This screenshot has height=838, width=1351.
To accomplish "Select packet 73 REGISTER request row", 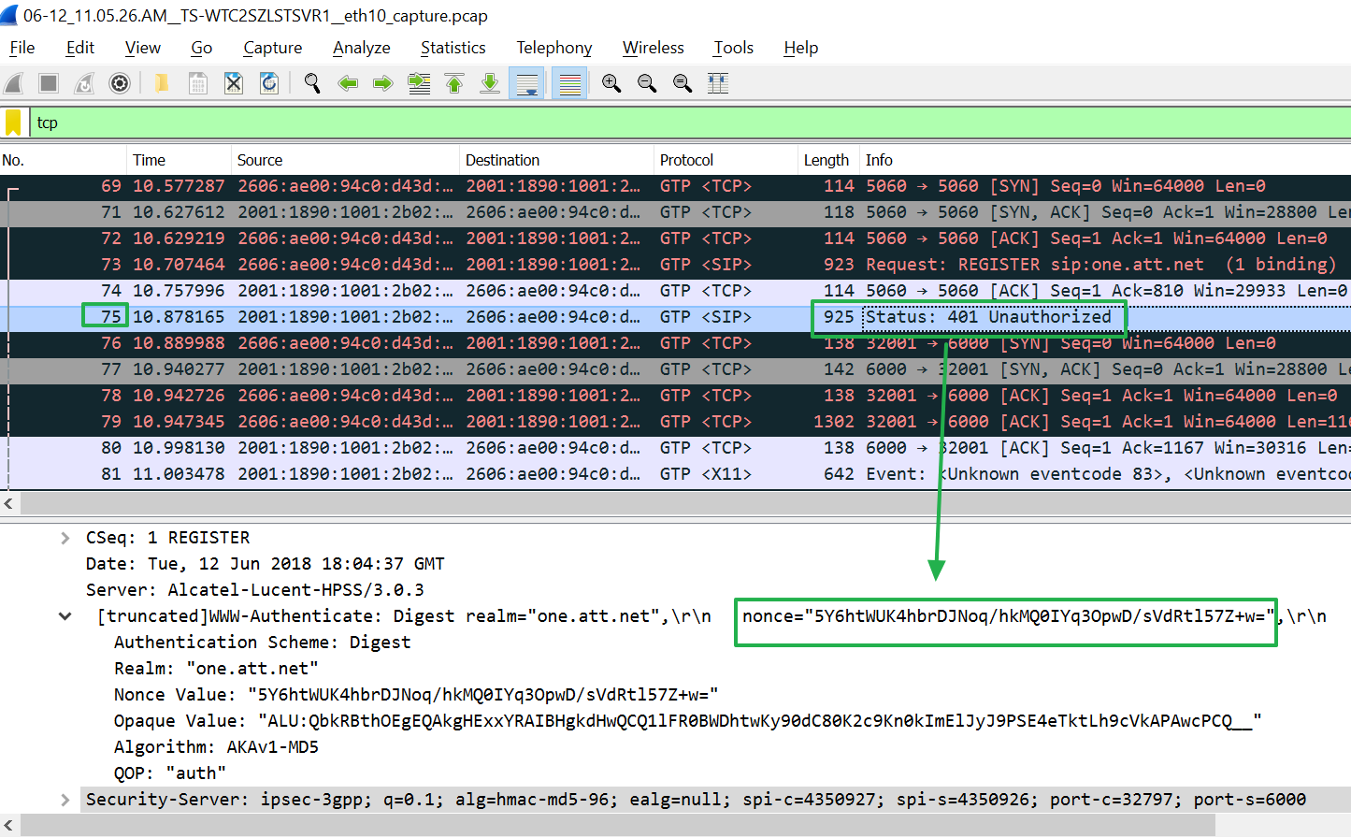I will click(675, 265).
